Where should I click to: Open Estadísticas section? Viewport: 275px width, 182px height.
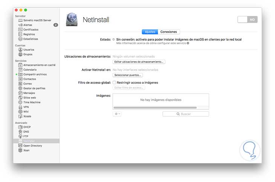pyautogui.click(x=28, y=39)
